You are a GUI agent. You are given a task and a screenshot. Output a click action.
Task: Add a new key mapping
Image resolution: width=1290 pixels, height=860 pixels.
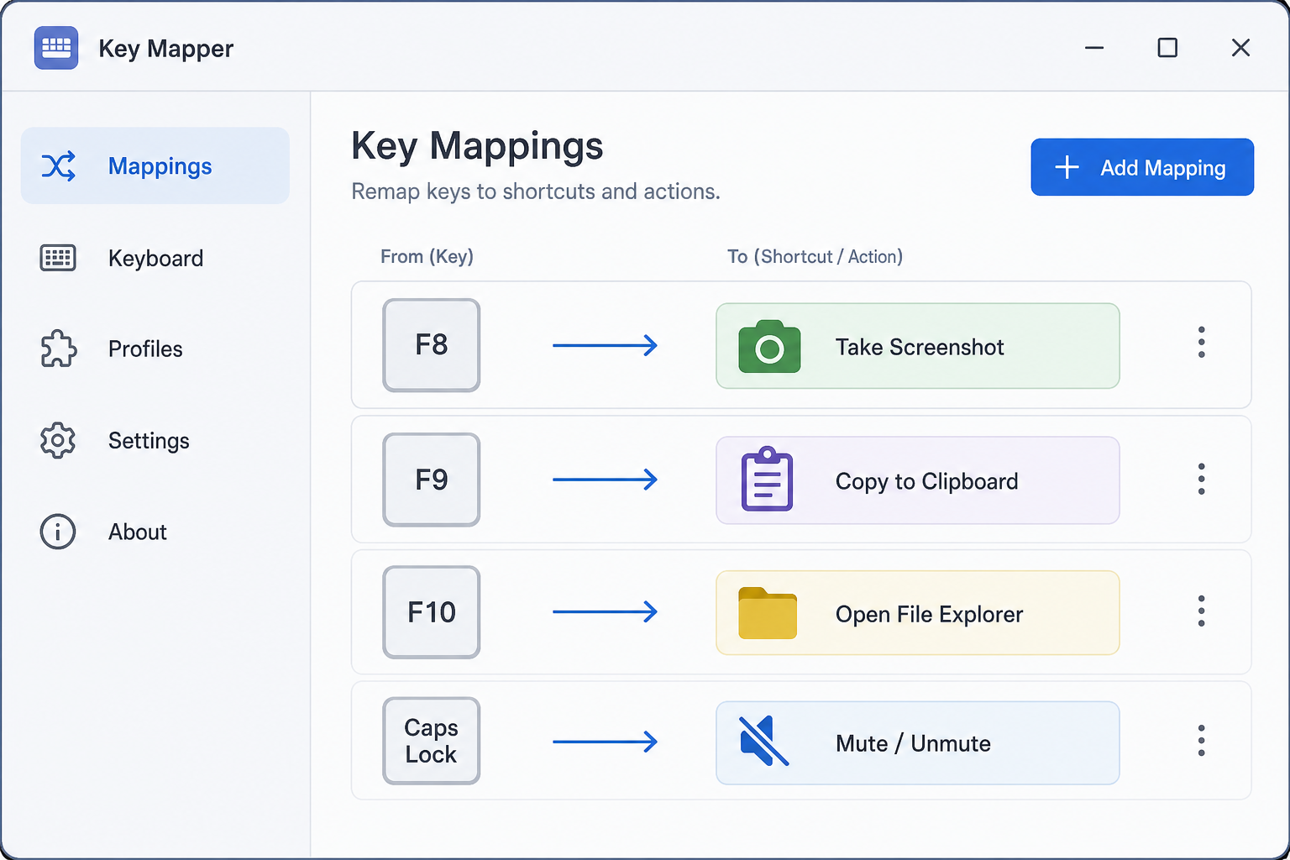[x=1142, y=167]
